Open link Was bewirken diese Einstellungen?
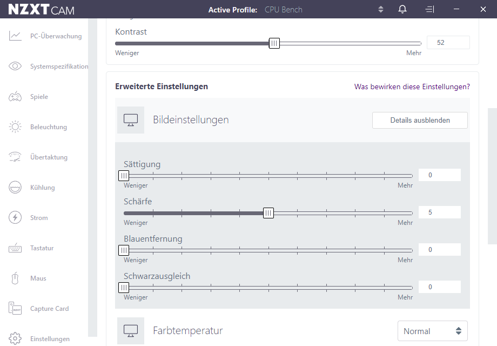The height and width of the screenshot is (346, 497). tap(412, 86)
